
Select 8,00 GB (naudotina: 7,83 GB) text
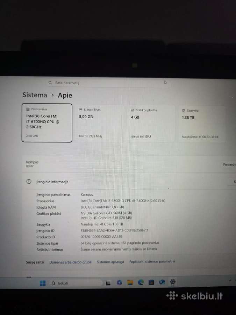pos(102,207)
